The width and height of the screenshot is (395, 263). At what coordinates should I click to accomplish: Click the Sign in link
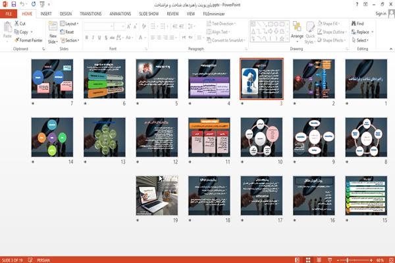[381, 14]
